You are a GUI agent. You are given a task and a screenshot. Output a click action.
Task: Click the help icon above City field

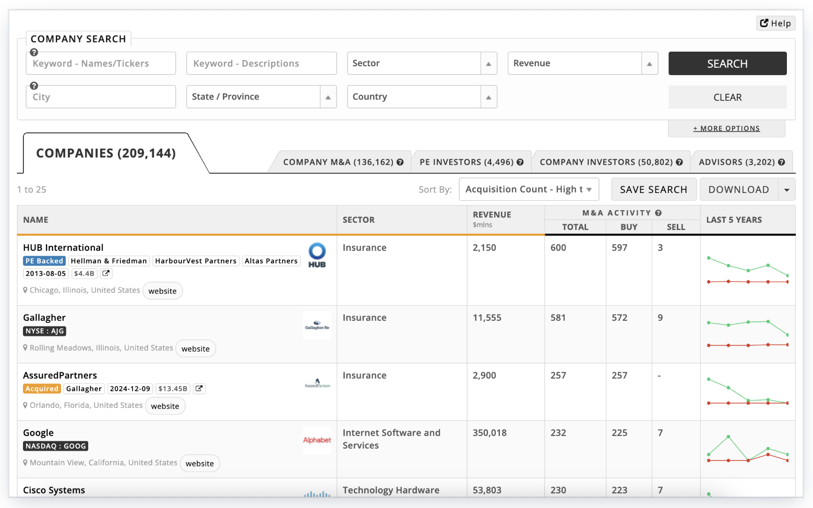coord(34,86)
